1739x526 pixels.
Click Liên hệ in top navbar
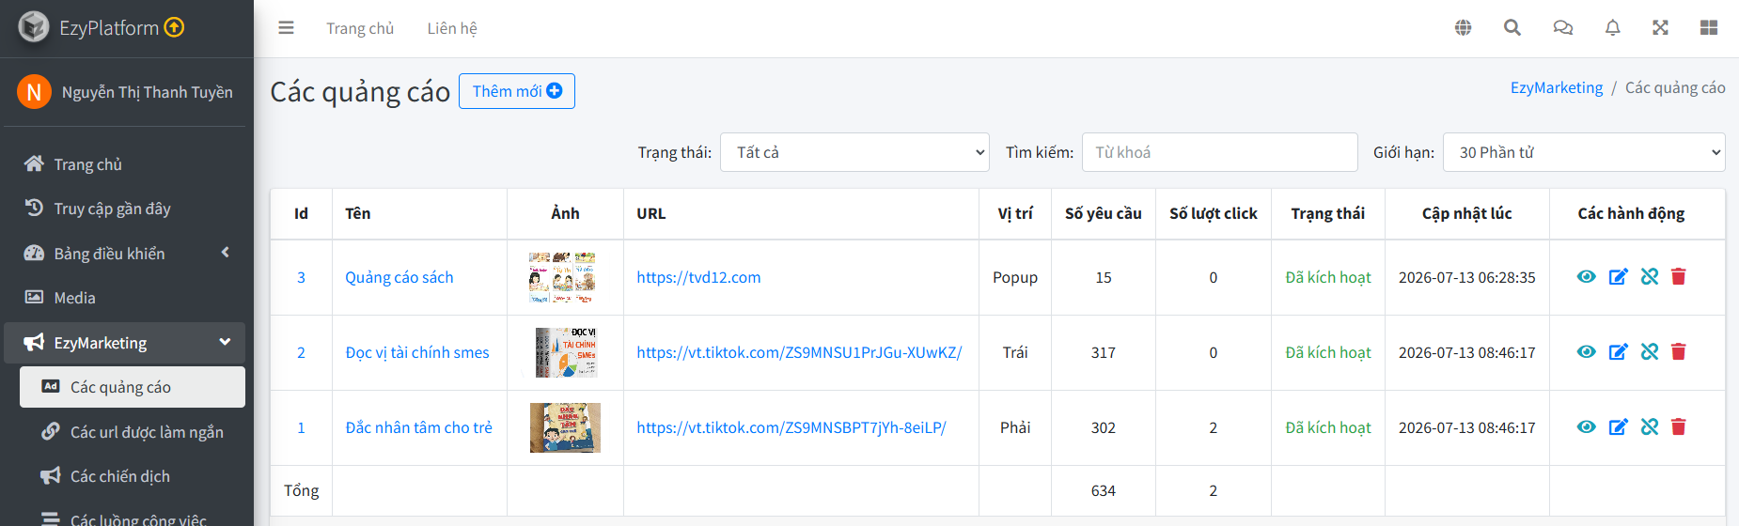pos(452,28)
